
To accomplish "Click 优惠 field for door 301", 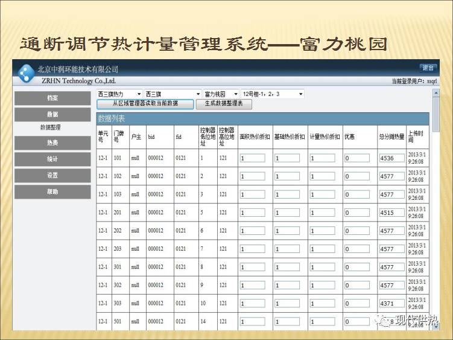I will coord(357,267).
